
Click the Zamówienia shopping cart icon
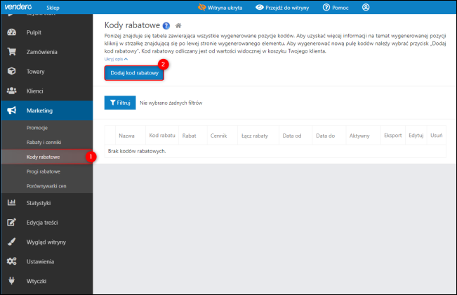coord(12,52)
